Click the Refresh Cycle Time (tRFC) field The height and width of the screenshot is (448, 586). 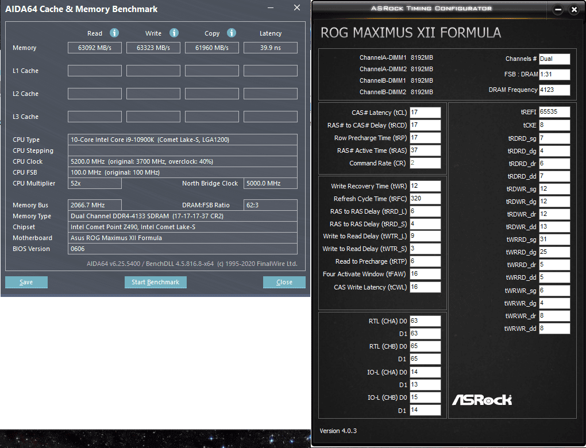click(x=425, y=199)
